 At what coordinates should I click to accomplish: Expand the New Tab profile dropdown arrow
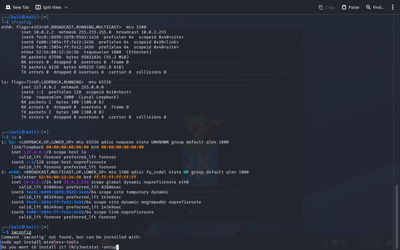[x=30, y=11]
